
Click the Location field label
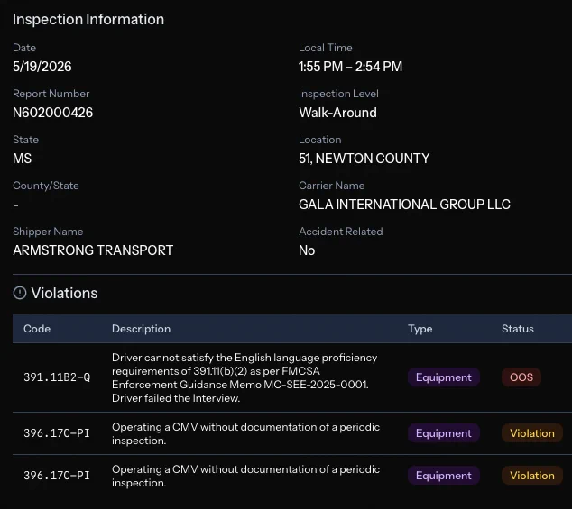[x=319, y=140]
